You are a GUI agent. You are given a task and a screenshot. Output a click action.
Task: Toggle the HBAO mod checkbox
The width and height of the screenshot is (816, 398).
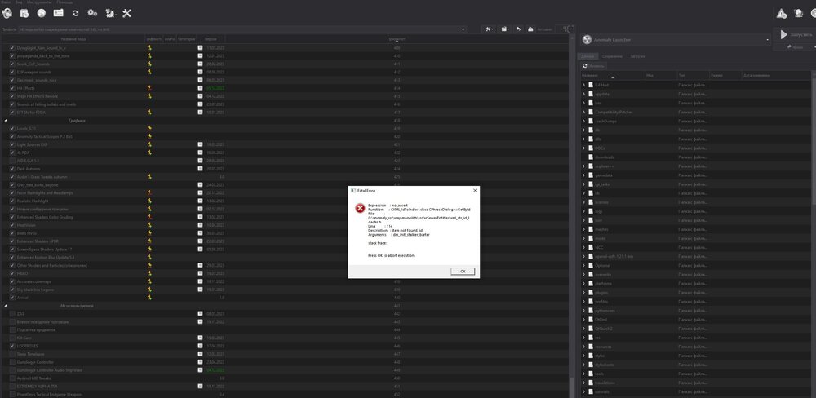point(12,273)
